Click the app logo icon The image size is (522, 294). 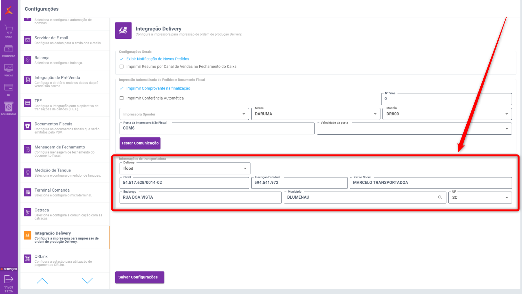coord(9,10)
